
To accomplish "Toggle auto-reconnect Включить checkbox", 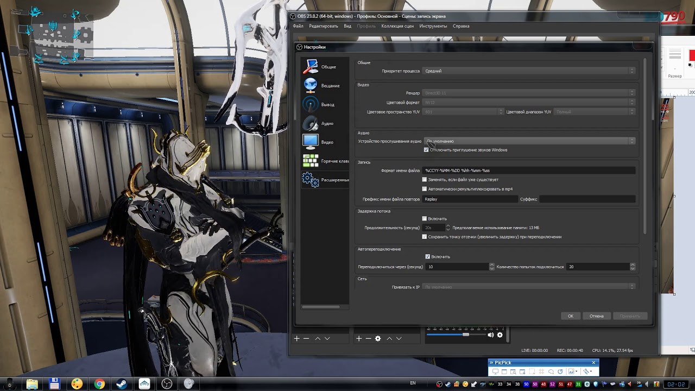I will (428, 256).
